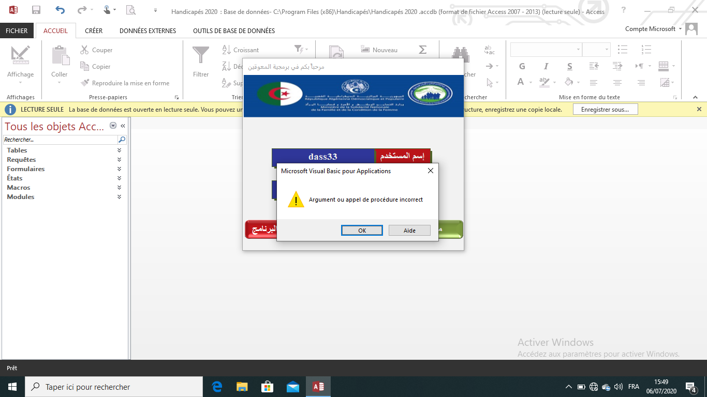This screenshot has width=707, height=397.
Task: Switch to the ACCUEIL tab
Action: click(x=55, y=31)
